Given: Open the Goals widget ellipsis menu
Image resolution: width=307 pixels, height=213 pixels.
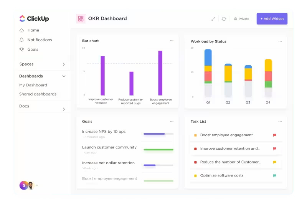Looking at the screenshot, I should click(172, 121).
